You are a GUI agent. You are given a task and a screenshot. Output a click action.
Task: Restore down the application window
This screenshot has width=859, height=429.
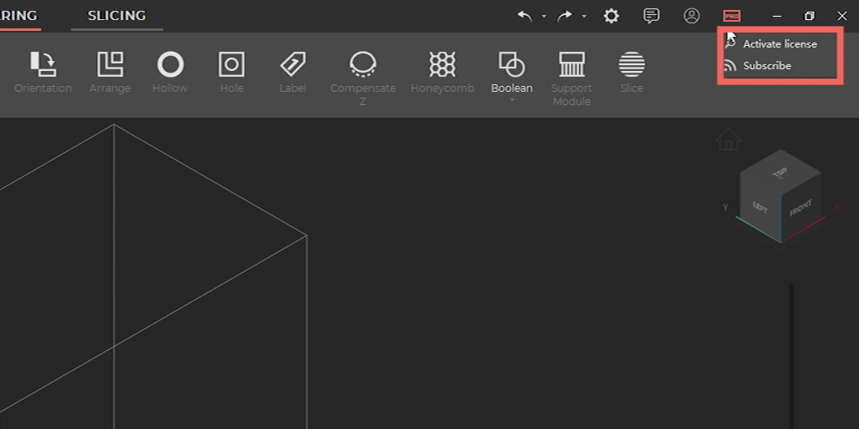point(809,16)
